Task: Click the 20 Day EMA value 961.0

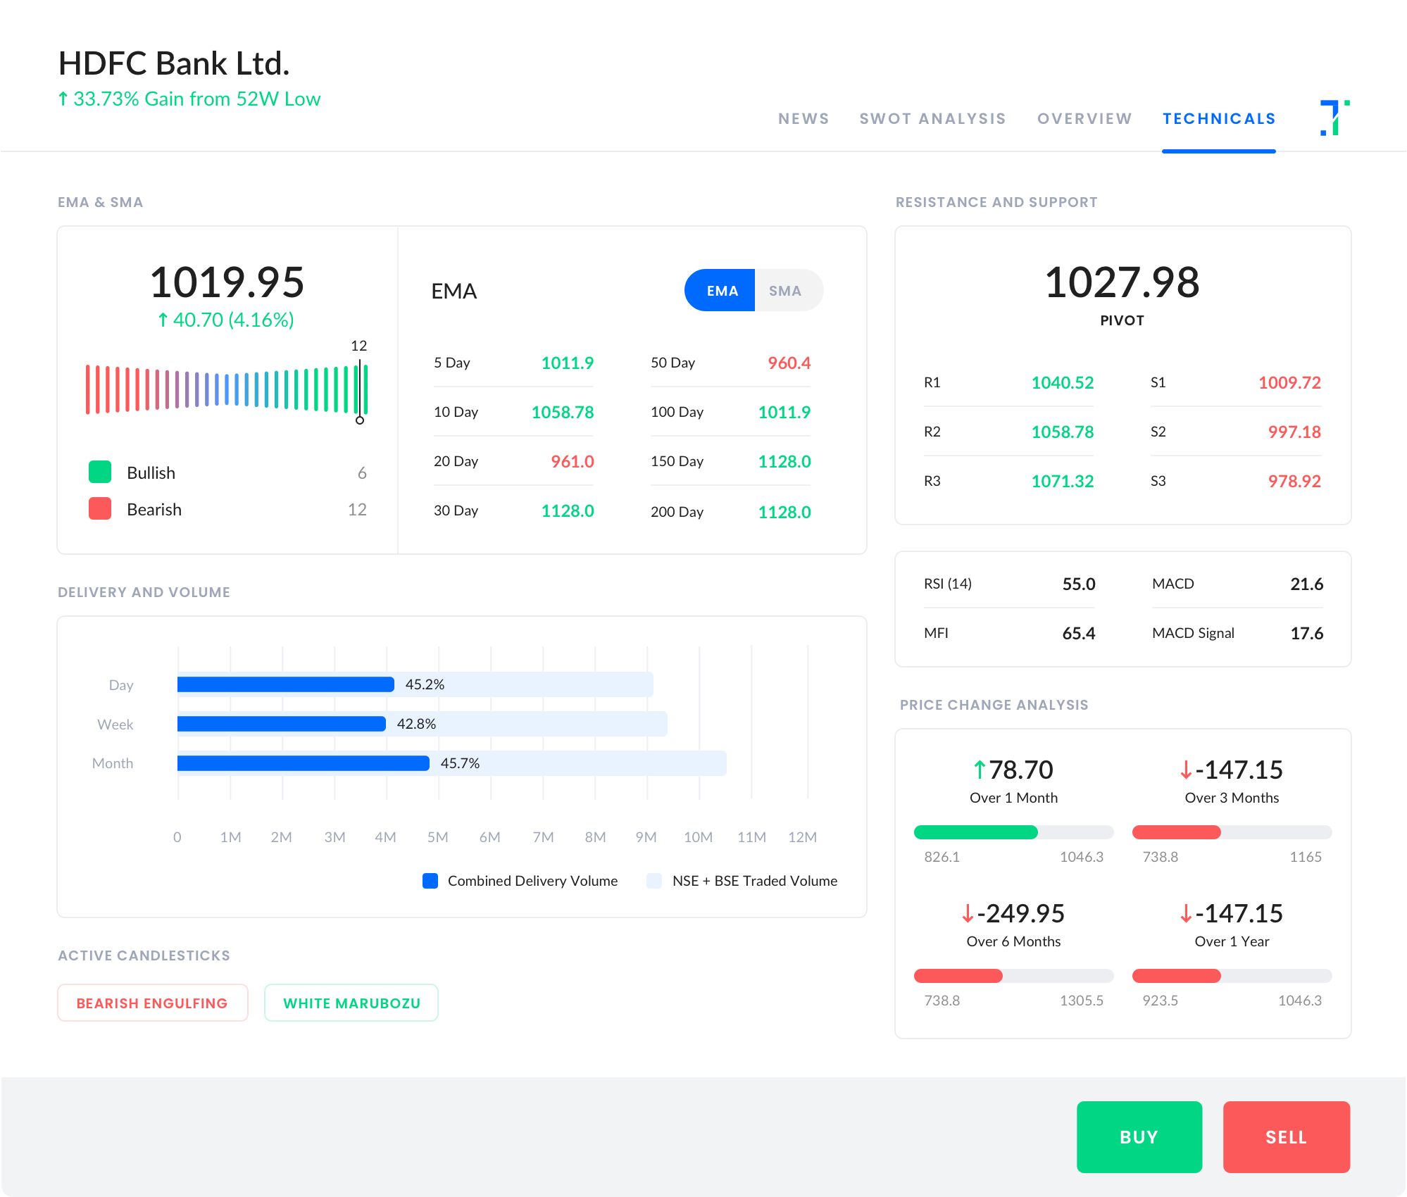Action: pyautogui.click(x=572, y=461)
